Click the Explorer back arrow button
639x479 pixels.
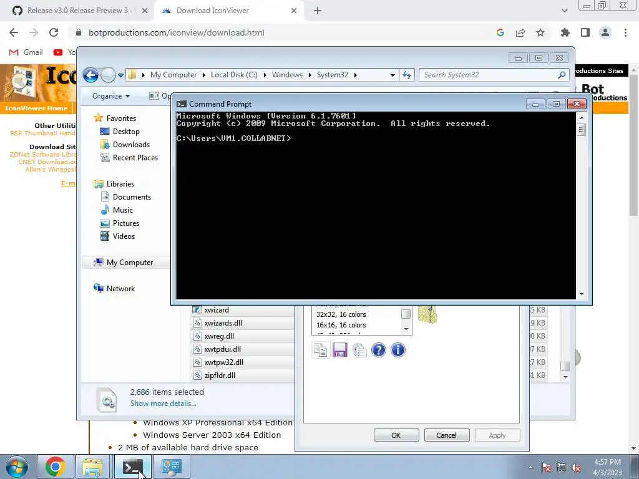coord(90,75)
